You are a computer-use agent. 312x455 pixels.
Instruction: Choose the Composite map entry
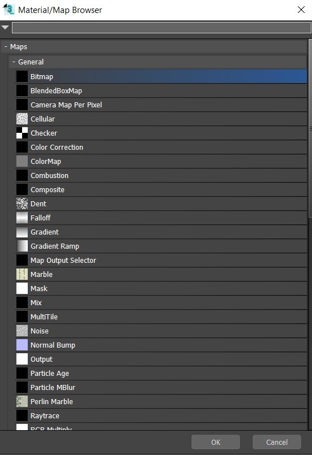click(161, 189)
